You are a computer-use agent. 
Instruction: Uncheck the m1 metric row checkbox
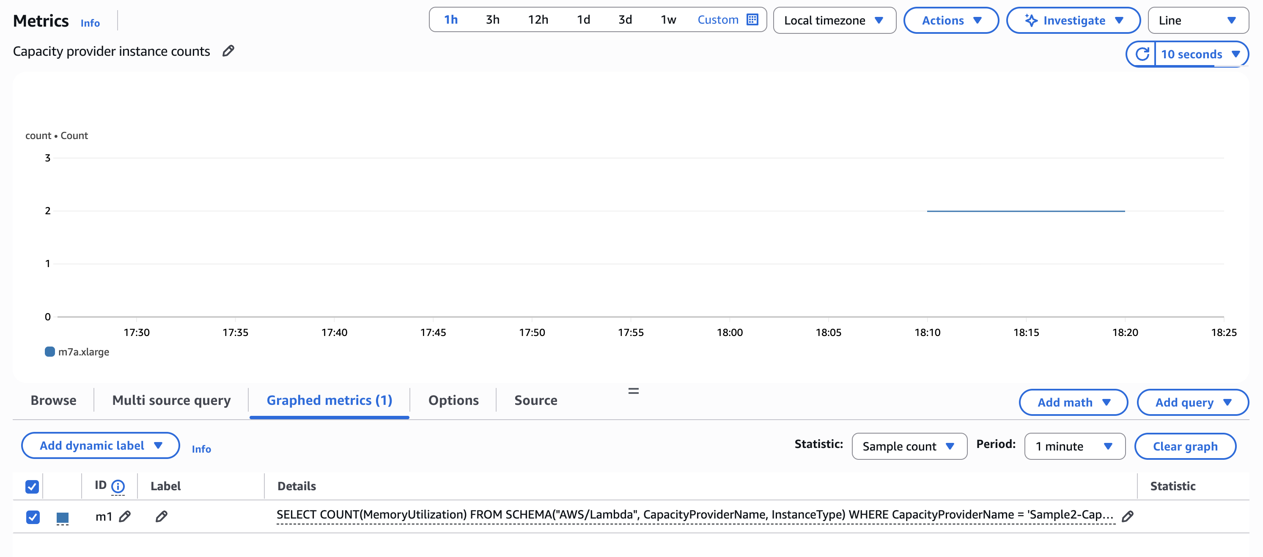click(x=33, y=517)
